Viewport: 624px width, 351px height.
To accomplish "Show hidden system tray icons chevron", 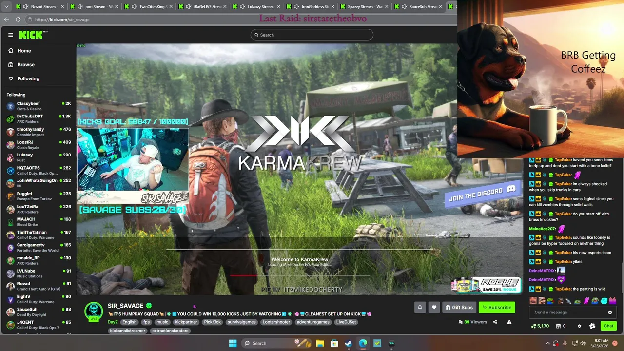I will click(x=547, y=343).
